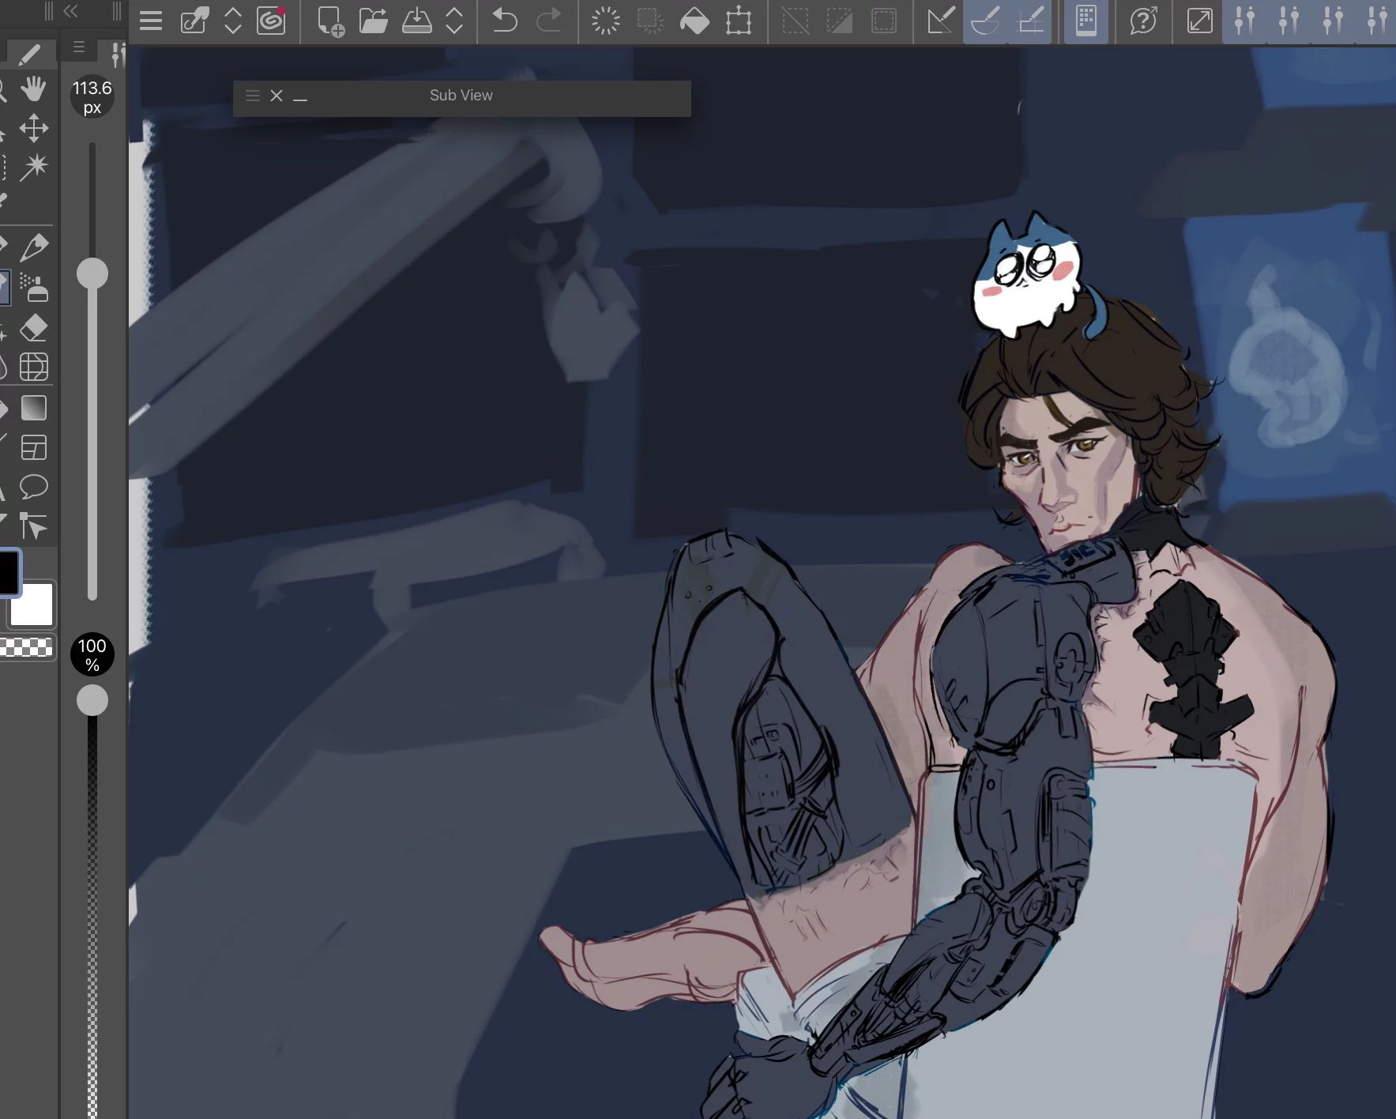
Task: Open the Sub View panel menu
Action: (x=253, y=96)
